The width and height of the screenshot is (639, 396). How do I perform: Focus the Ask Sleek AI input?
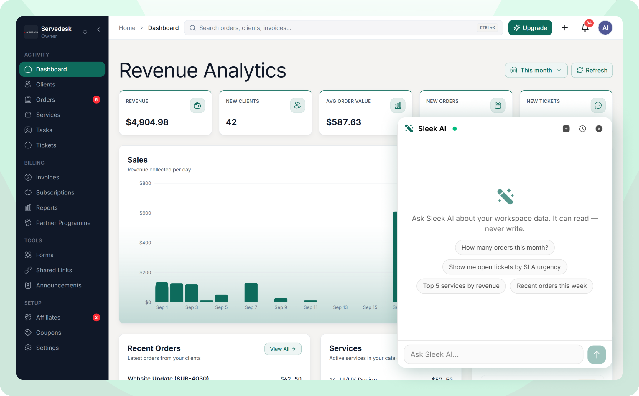pyautogui.click(x=493, y=354)
